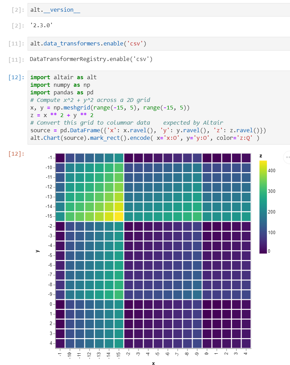Screen dimensions: 290x365
Task: Click the '4' tick label on the x-axis
Action: click(x=246, y=353)
